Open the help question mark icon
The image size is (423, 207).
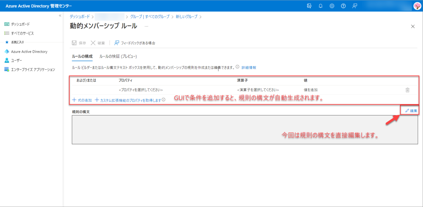[x=343, y=6]
